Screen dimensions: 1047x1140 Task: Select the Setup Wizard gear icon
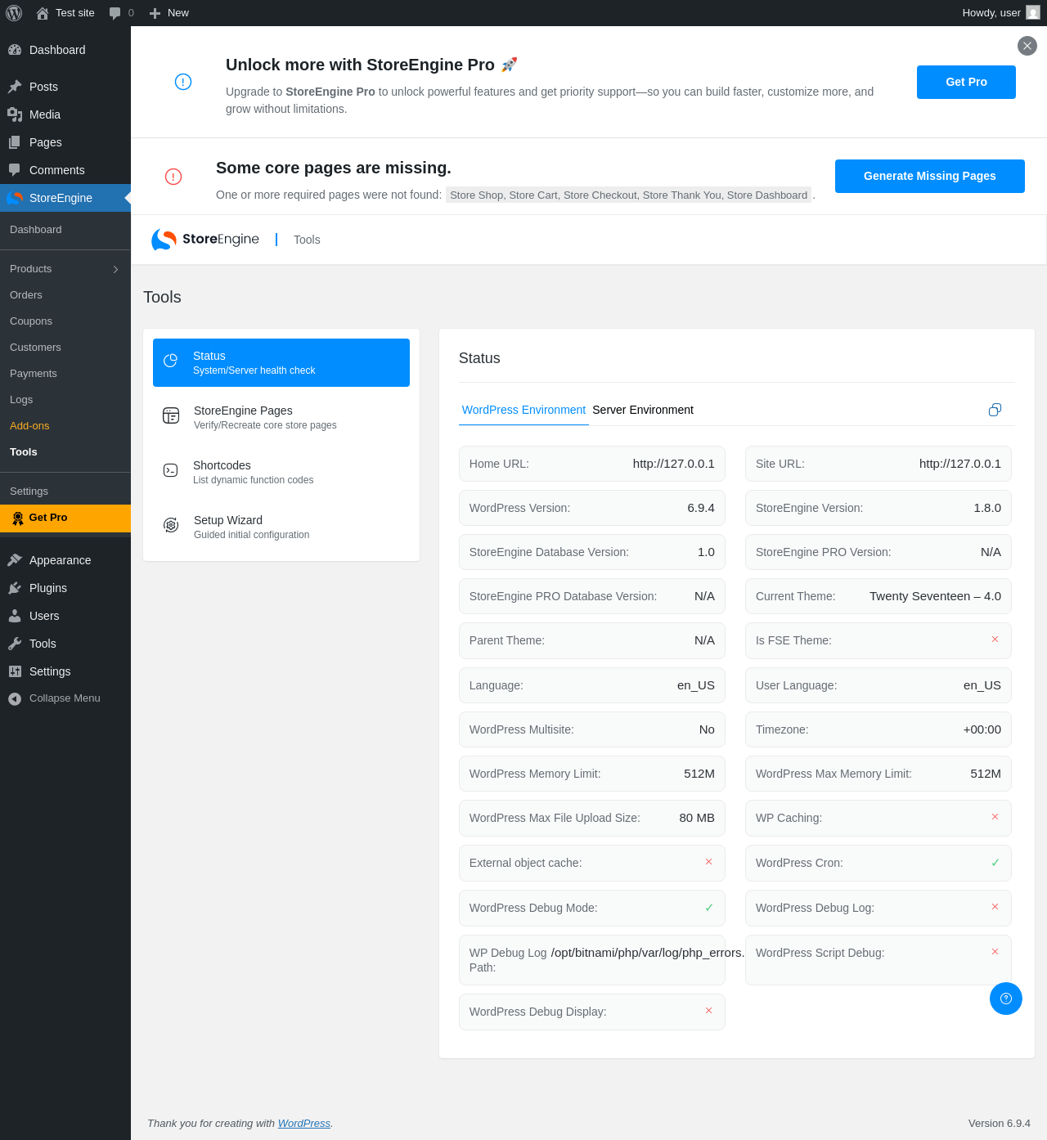pos(171,525)
